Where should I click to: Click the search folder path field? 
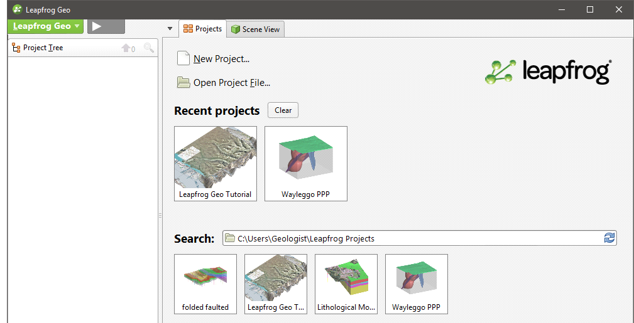click(x=419, y=238)
